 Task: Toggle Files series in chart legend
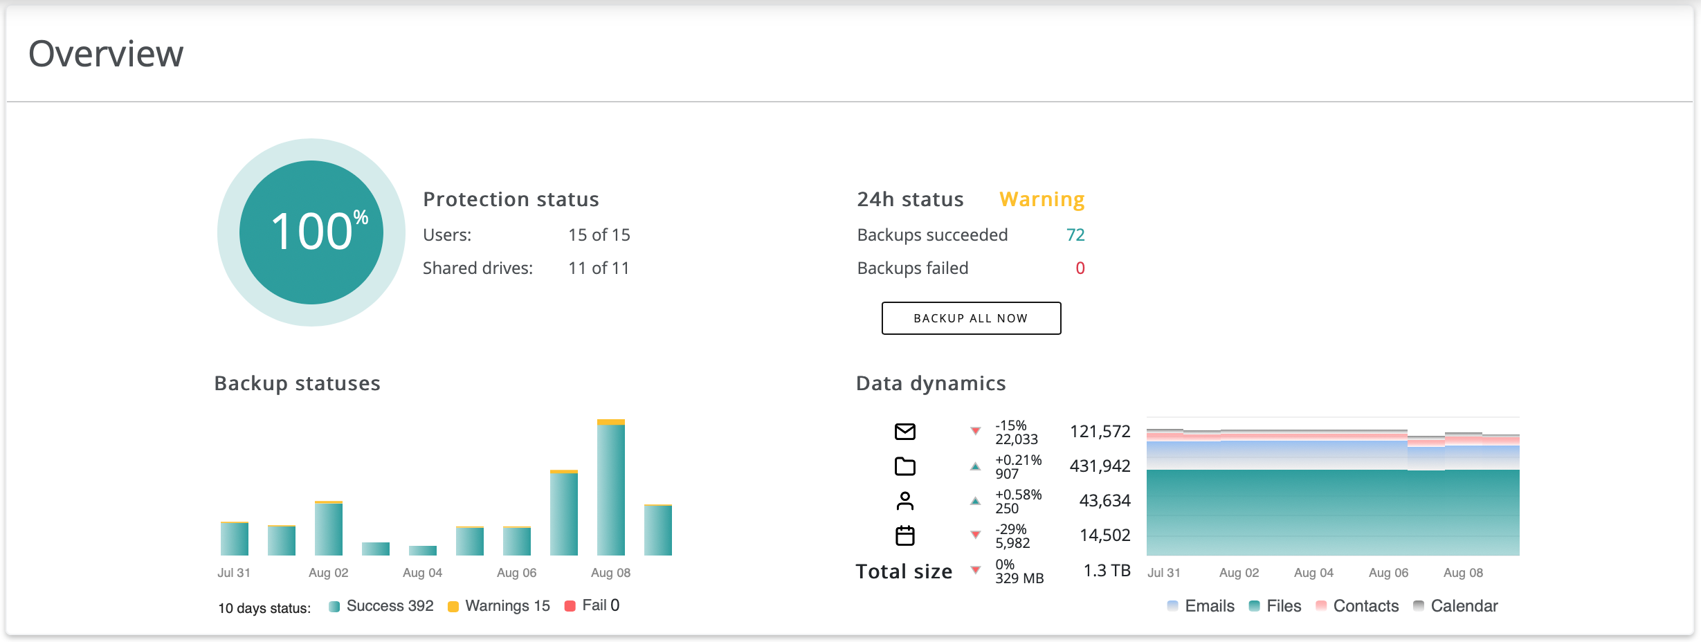click(1275, 606)
